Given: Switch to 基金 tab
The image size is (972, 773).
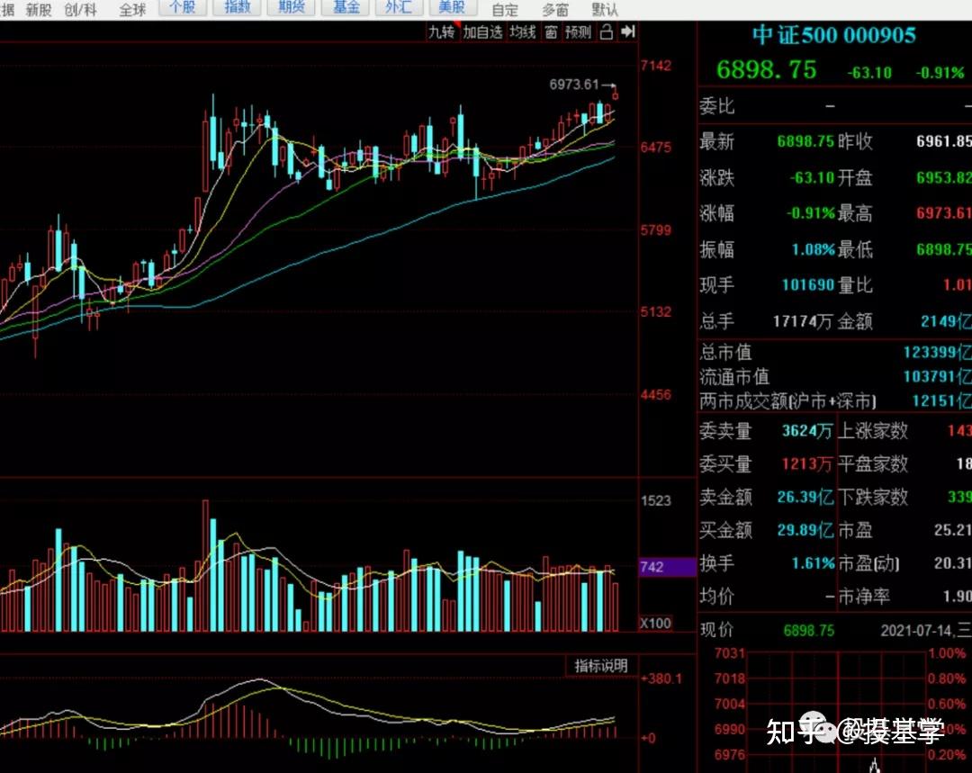Looking at the screenshot, I should coord(346,7).
